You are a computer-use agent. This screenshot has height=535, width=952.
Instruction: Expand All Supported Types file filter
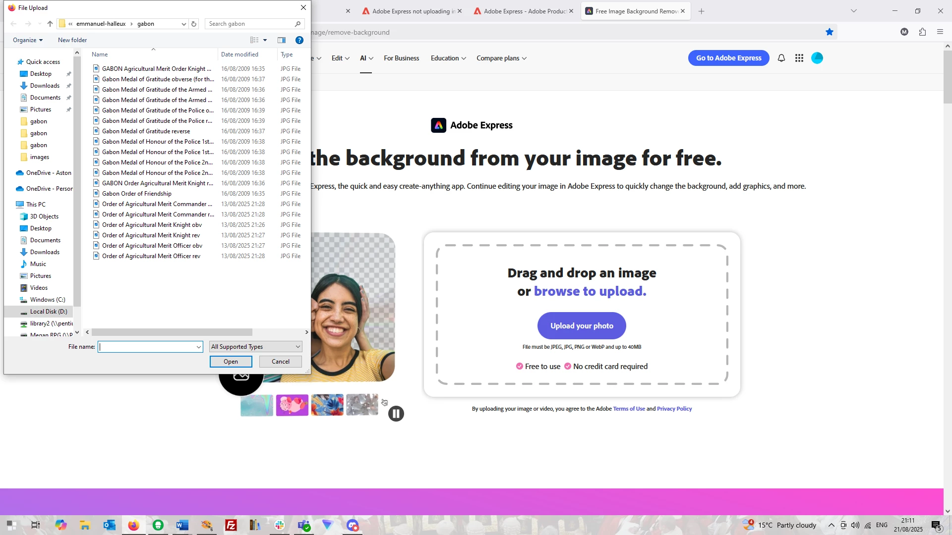click(255, 347)
